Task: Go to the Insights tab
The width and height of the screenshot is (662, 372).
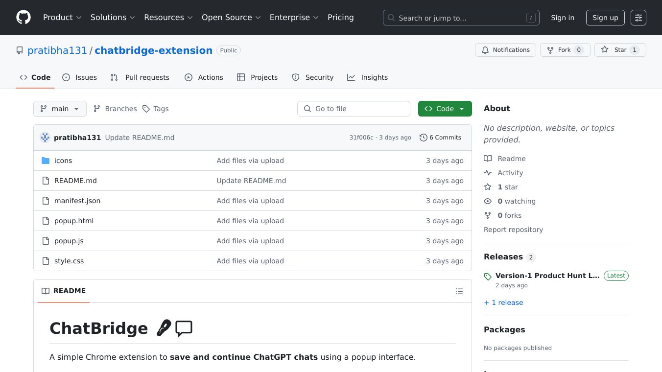Action: coord(368,77)
